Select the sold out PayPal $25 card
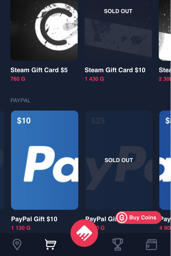Screen dimensions: 171x256 [119, 160]
